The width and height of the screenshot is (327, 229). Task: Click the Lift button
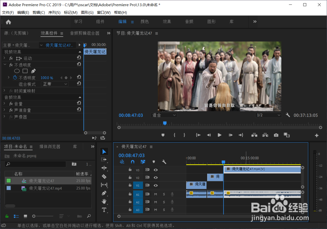tap(254, 135)
